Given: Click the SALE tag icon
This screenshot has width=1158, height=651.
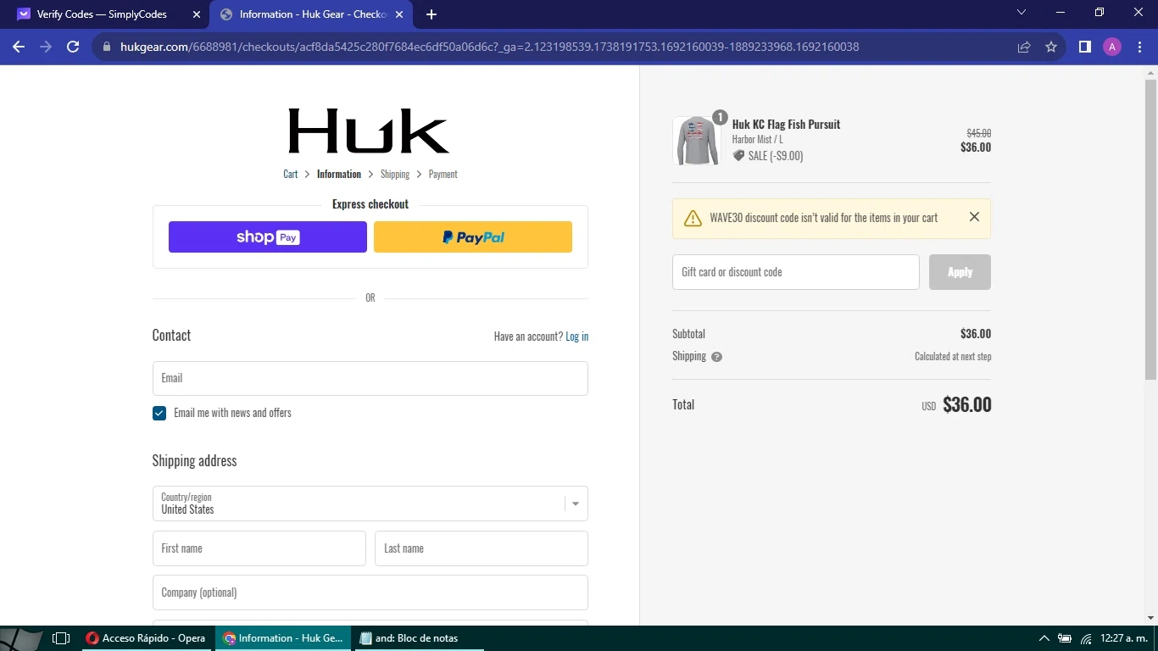Looking at the screenshot, I should pos(738,156).
